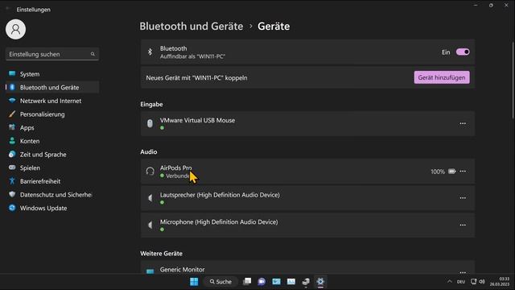Click the Windows Start button in taskbar
Viewport: 515px width, 290px height.
[194, 282]
